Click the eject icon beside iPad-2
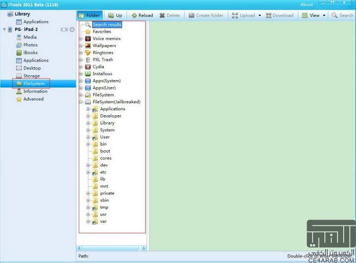356x263 pixels. [72, 30]
